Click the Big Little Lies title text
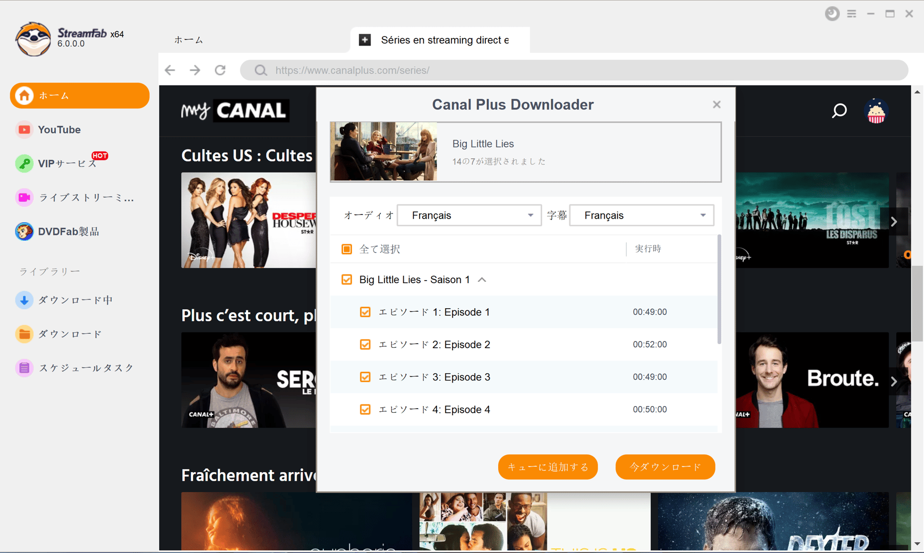The height and width of the screenshot is (553, 924). (483, 144)
